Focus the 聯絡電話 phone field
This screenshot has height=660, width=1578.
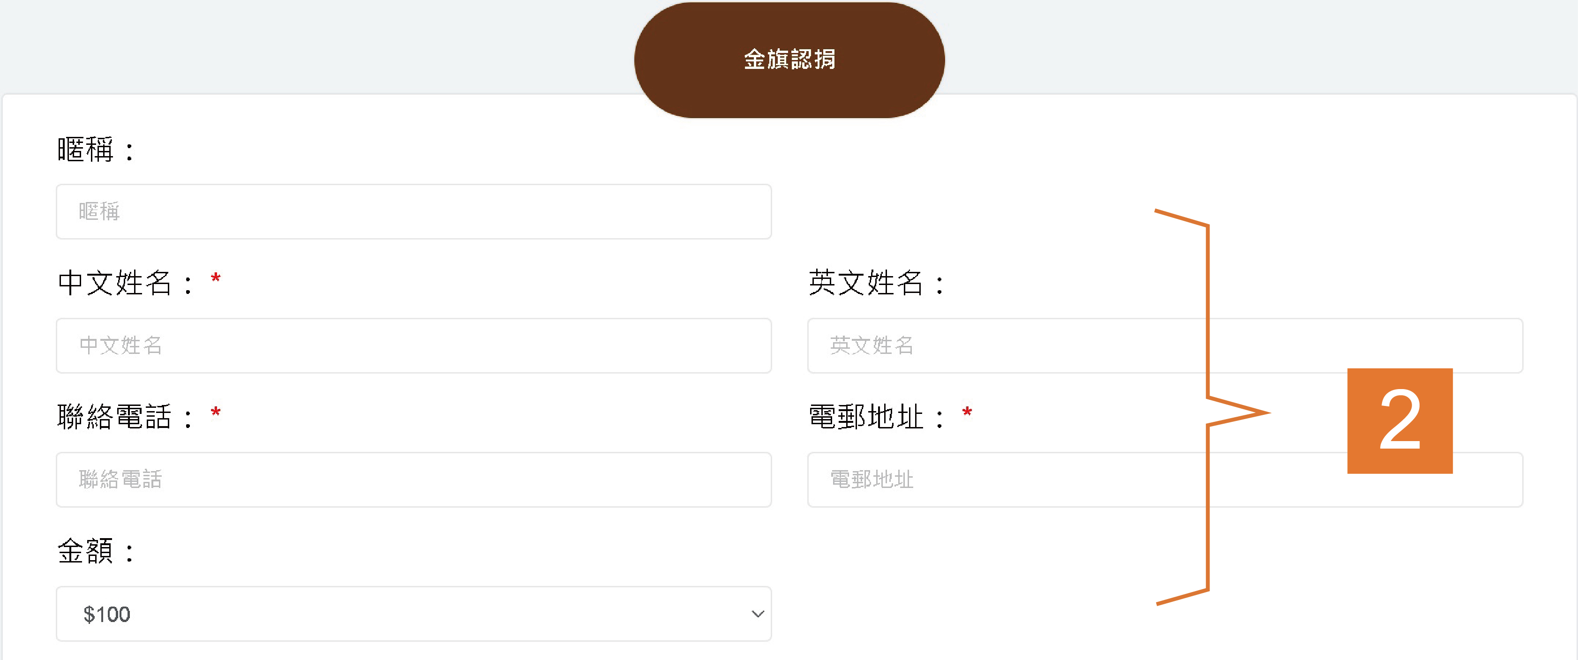point(413,480)
